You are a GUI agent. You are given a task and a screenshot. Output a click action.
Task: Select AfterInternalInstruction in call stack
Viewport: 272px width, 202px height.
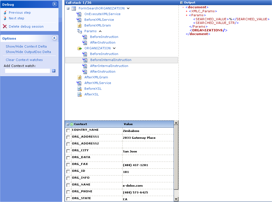(x=109, y=66)
